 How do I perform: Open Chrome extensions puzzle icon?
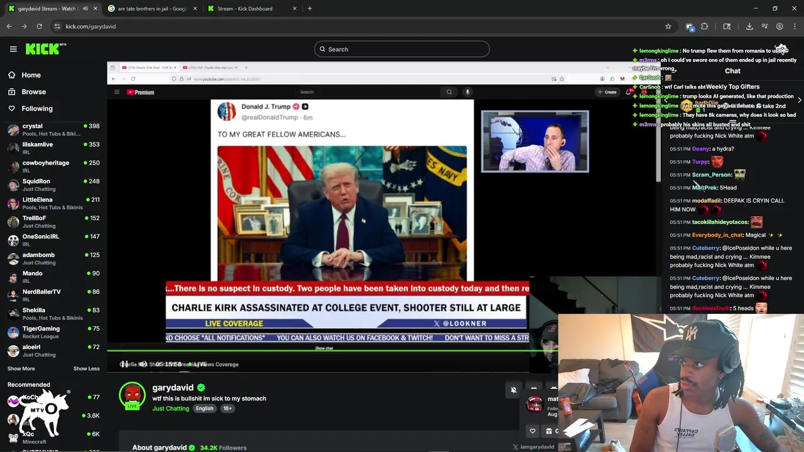pyautogui.click(x=705, y=26)
